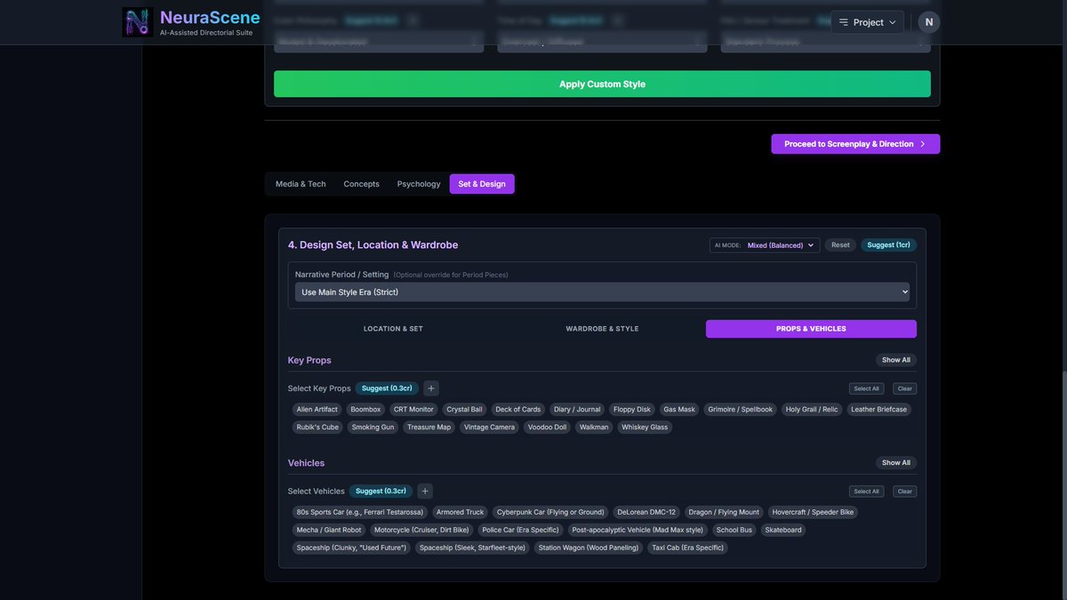Screen dimensions: 1067x600
Task: Click Suggest (1cr) for Design Set
Action: pyautogui.click(x=888, y=245)
